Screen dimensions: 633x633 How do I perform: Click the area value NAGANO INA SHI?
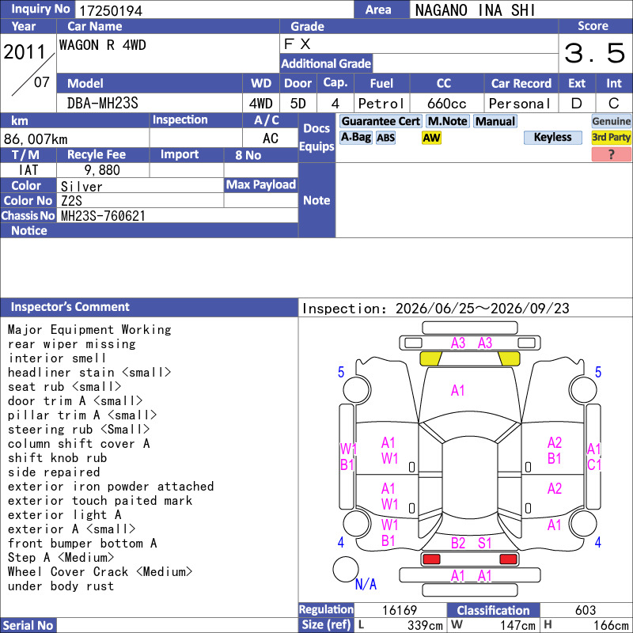click(476, 10)
